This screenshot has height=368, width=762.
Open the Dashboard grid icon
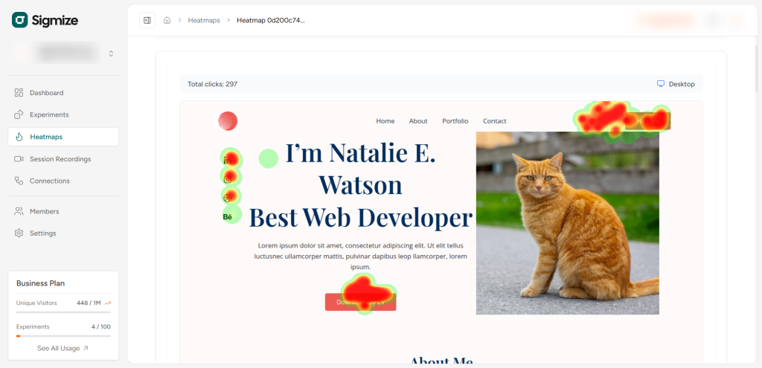pos(19,93)
